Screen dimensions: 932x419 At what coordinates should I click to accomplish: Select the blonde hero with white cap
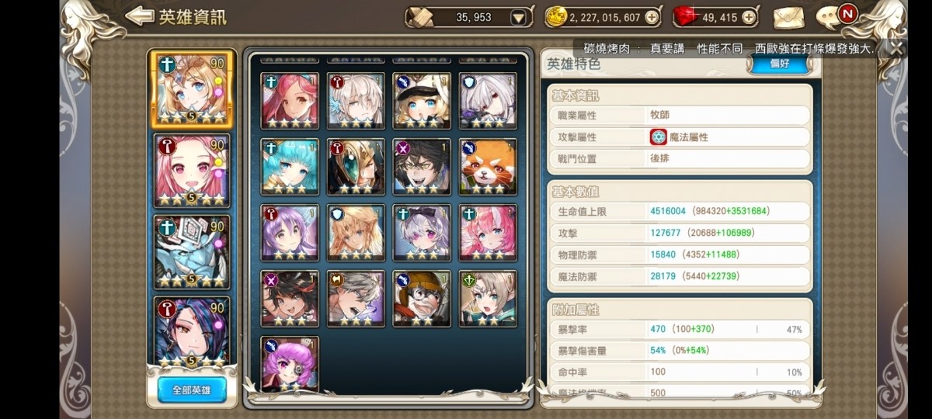tap(422, 100)
